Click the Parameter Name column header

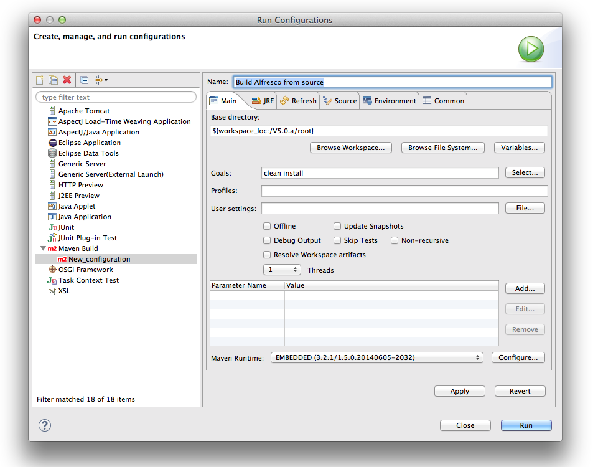(247, 285)
